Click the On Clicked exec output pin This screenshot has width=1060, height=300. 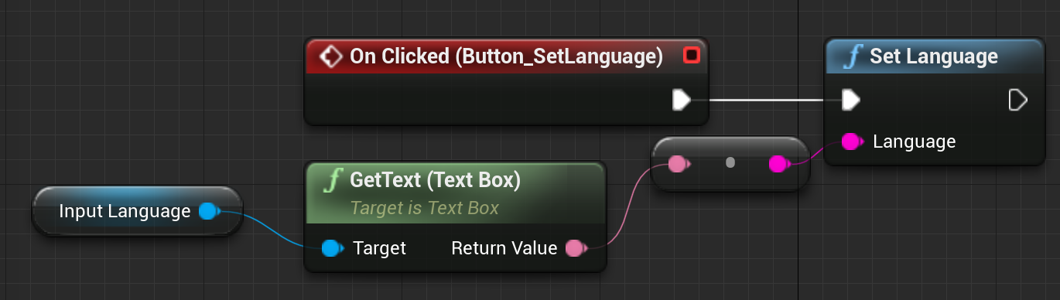(x=682, y=100)
